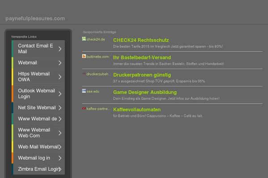
Task: Click the 'Gesponserte Einträge' heading
Action: pos(100,32)
